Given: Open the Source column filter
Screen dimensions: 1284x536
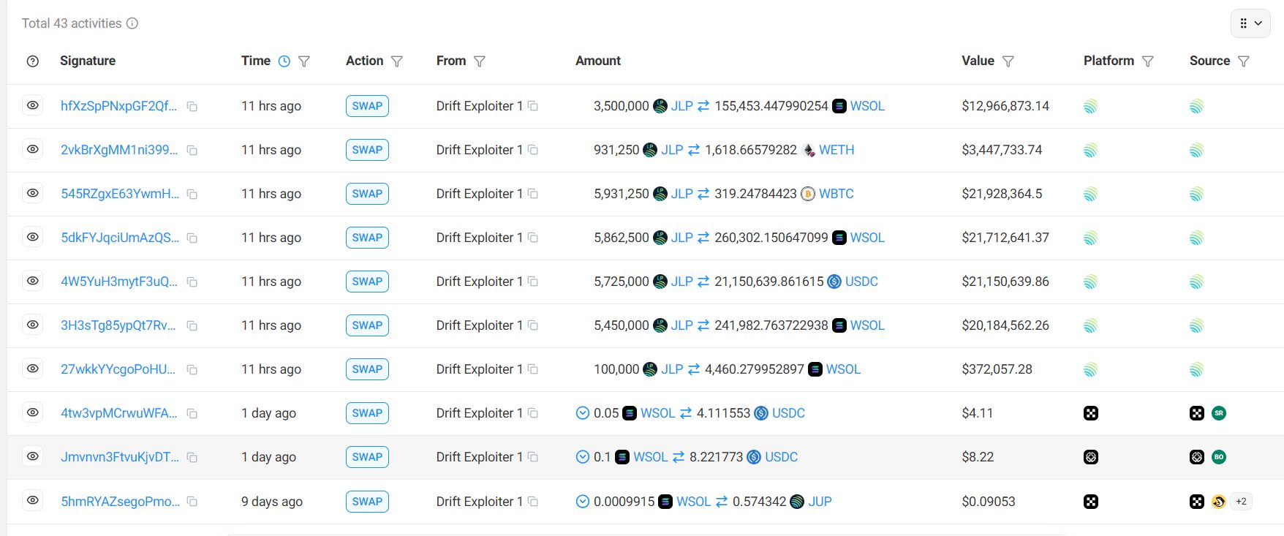Looking at the screenshot, I should click(x=1244, y=61).
